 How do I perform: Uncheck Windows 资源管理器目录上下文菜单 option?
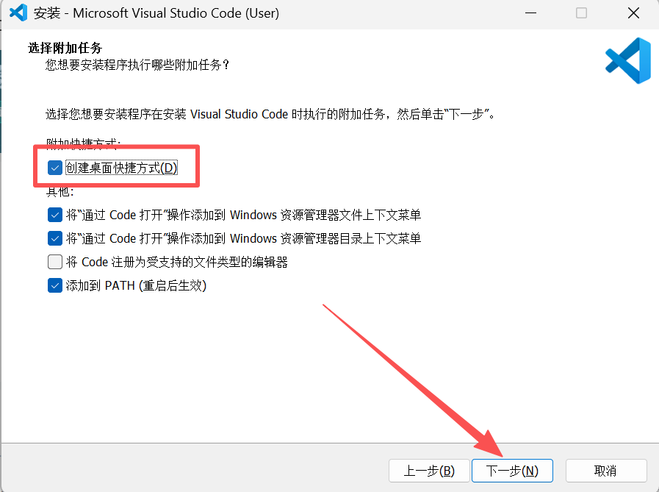pos(54,238)
